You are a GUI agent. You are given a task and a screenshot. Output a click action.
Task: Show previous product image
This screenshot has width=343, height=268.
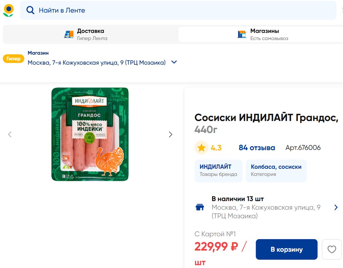(x=10, y=134)
